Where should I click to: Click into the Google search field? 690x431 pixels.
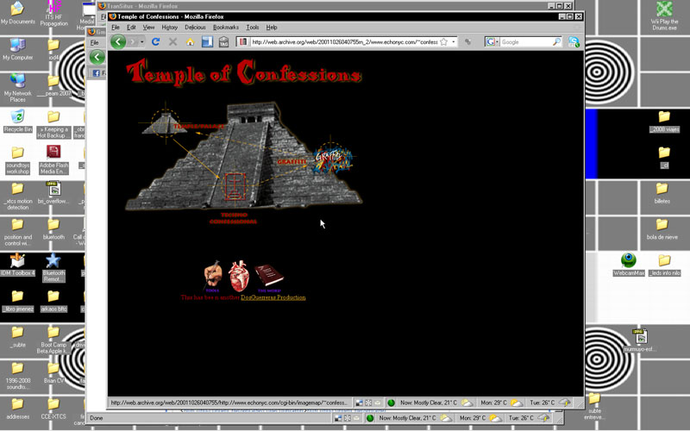pos(524,41)
